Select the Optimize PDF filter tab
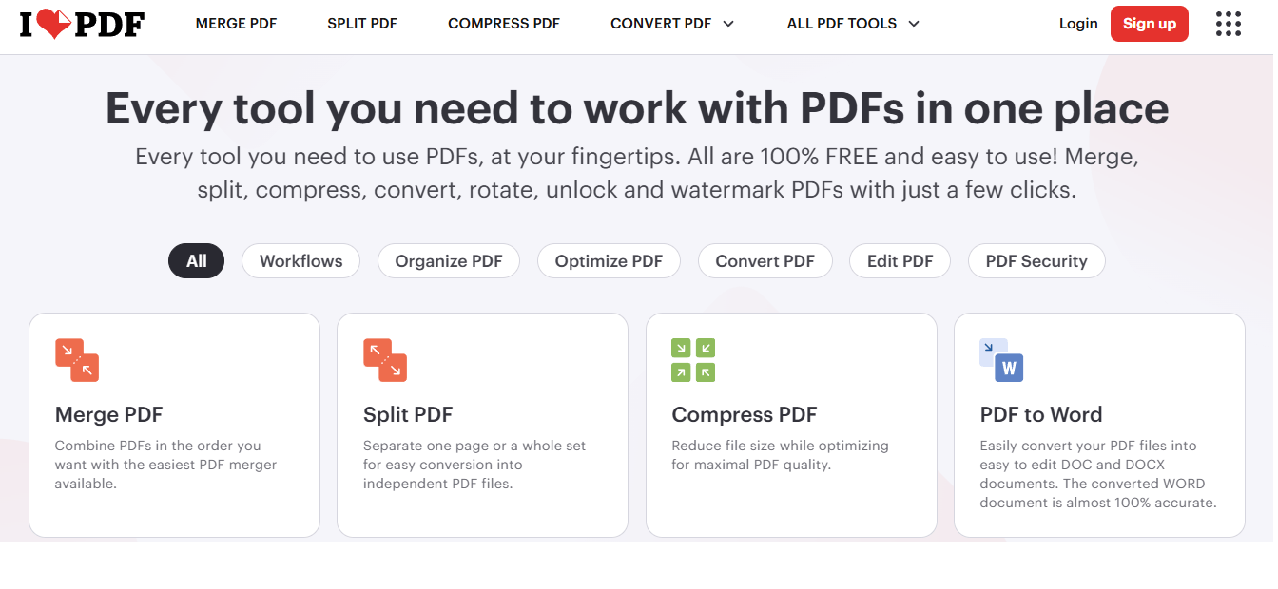Screen dimensions: 1278x589 (609, 261)
